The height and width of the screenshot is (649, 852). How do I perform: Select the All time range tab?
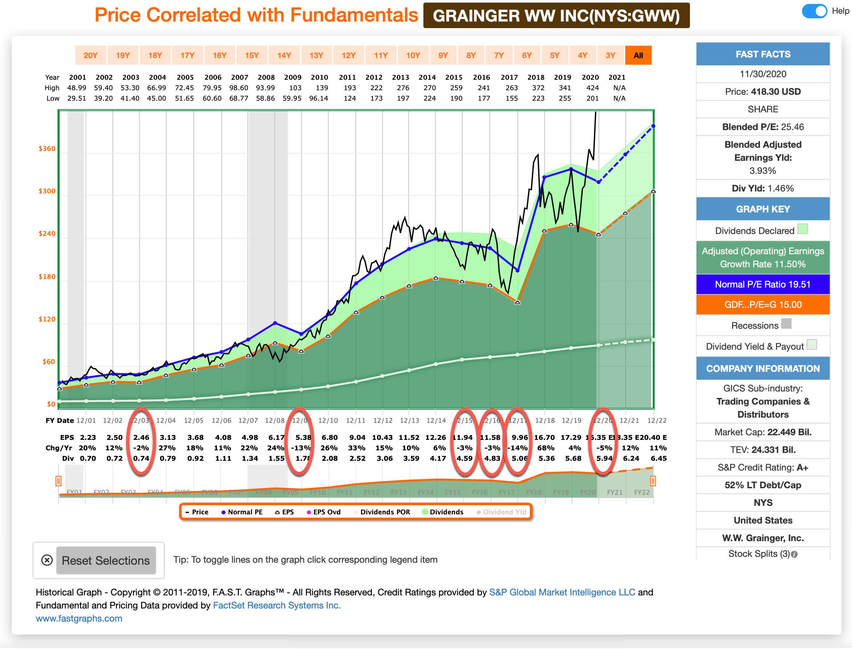tap(638, 55)
